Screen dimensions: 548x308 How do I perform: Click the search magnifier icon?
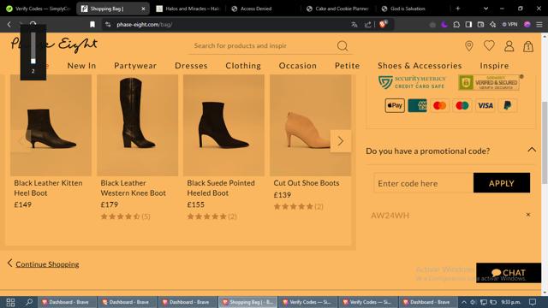[x=342, y=45]
